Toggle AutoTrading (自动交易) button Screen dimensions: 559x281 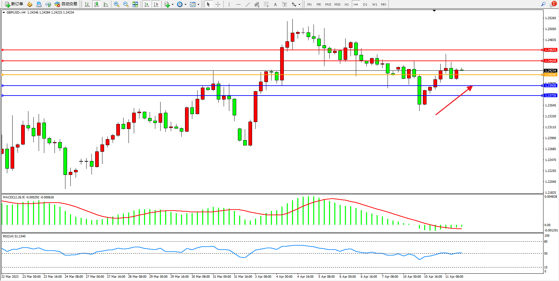point(66,4)
